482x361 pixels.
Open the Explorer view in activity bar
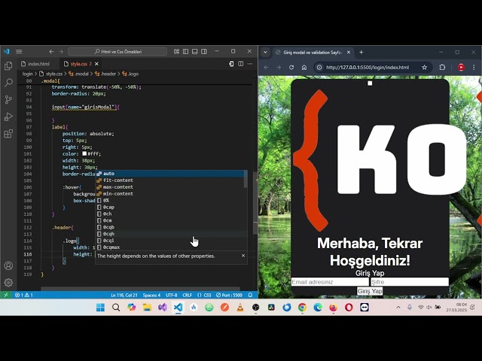8,66
